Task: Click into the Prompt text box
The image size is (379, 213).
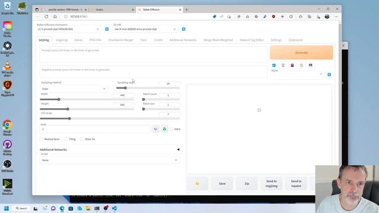Action: coord(153,54)
